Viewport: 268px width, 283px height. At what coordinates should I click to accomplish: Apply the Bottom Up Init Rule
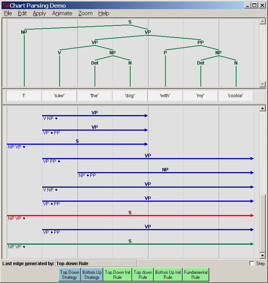pos(168,275)
